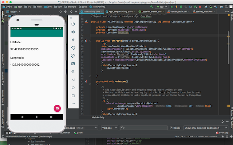The image size is (233, 145).
Task: Tap Android back button on phone navbar
Action: pyautogui.click(x=22, y=117)
